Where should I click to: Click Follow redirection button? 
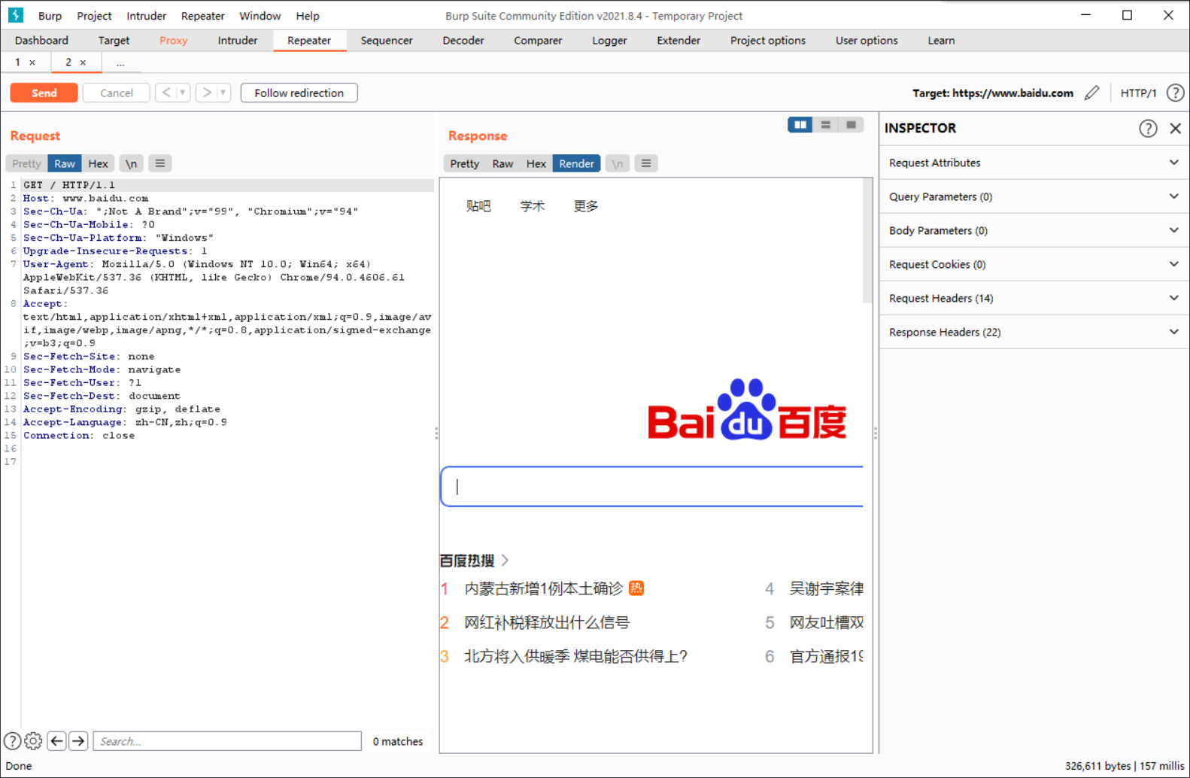(x=299, y=93)
